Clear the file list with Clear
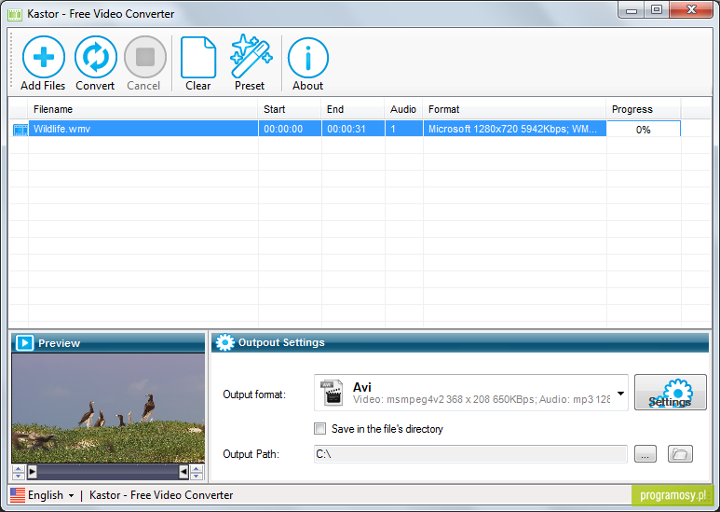 (x=197, y=58)
